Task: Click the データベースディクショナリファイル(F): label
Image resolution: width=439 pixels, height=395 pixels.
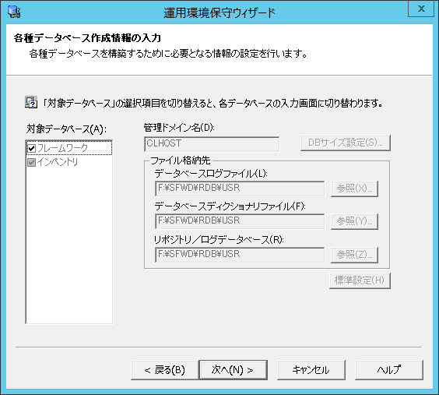Action: (x=230, y=206)
